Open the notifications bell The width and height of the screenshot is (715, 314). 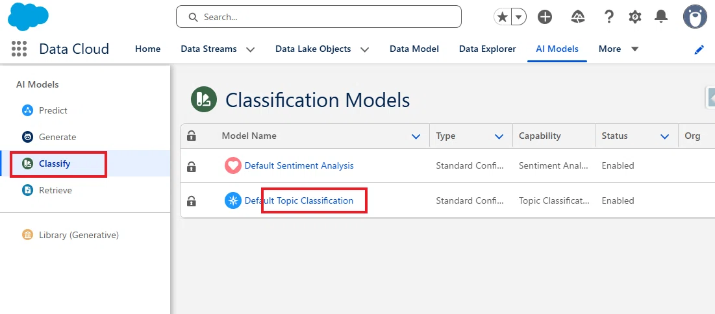(x=660, y=18)
